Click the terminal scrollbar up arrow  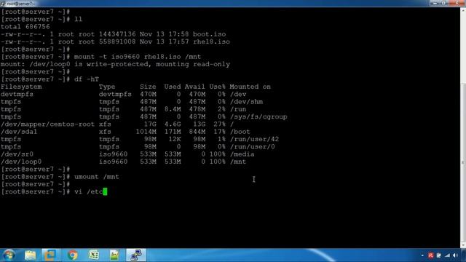463,10
